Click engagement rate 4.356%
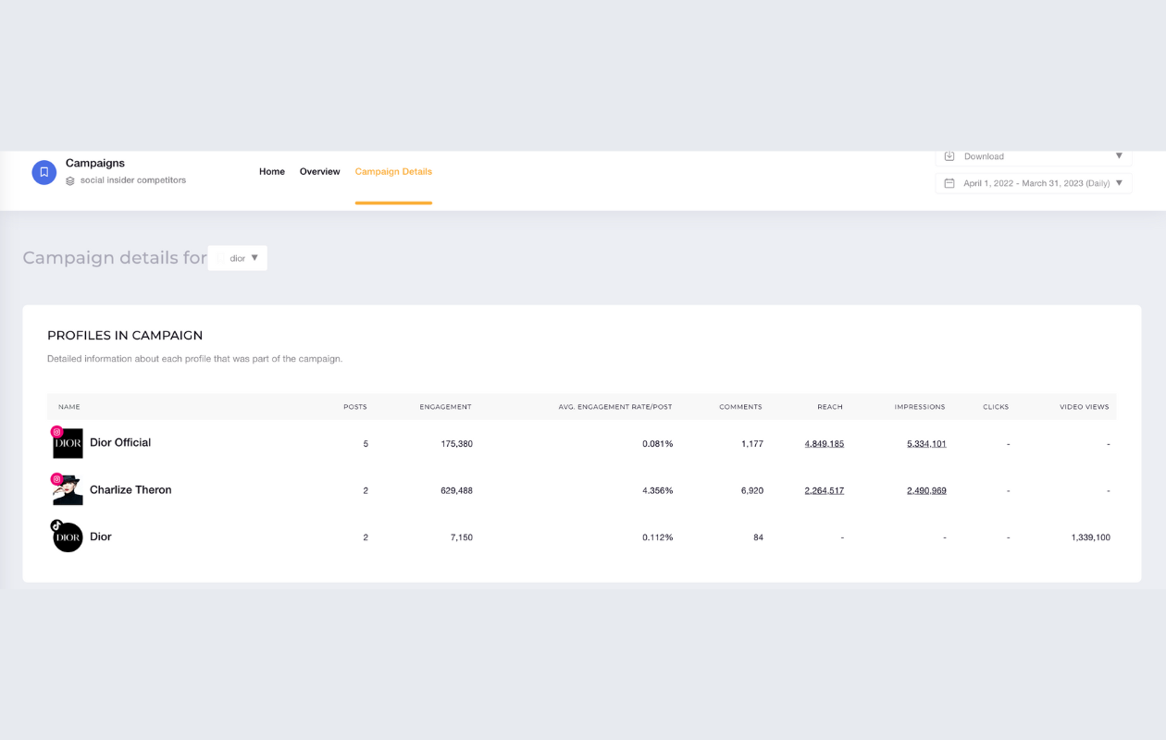Viewport: 1166px width, 740px height. click(x=658, y=490)
